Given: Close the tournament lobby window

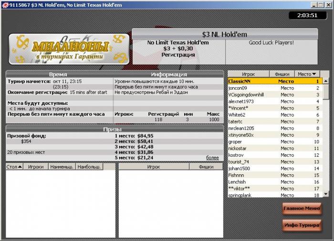Looking at the screenshot, I should [x=328, y=5].
